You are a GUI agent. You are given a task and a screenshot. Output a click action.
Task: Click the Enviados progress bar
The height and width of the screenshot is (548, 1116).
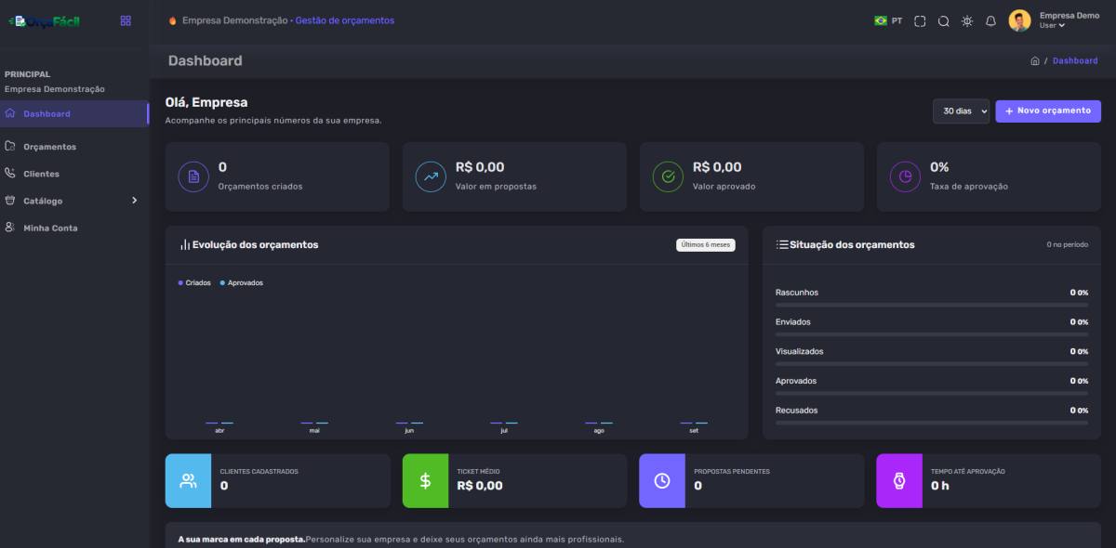click(932, 333)
